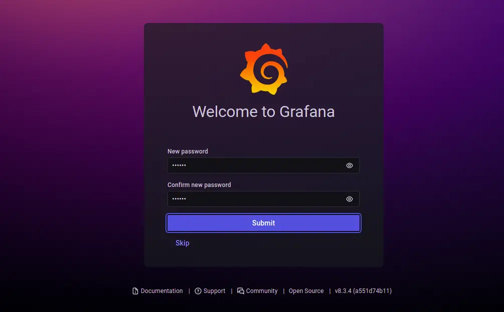Open the Open Source link
This screenshot has width=504, height=312.
pyautogui.click(x=306, y=291)
